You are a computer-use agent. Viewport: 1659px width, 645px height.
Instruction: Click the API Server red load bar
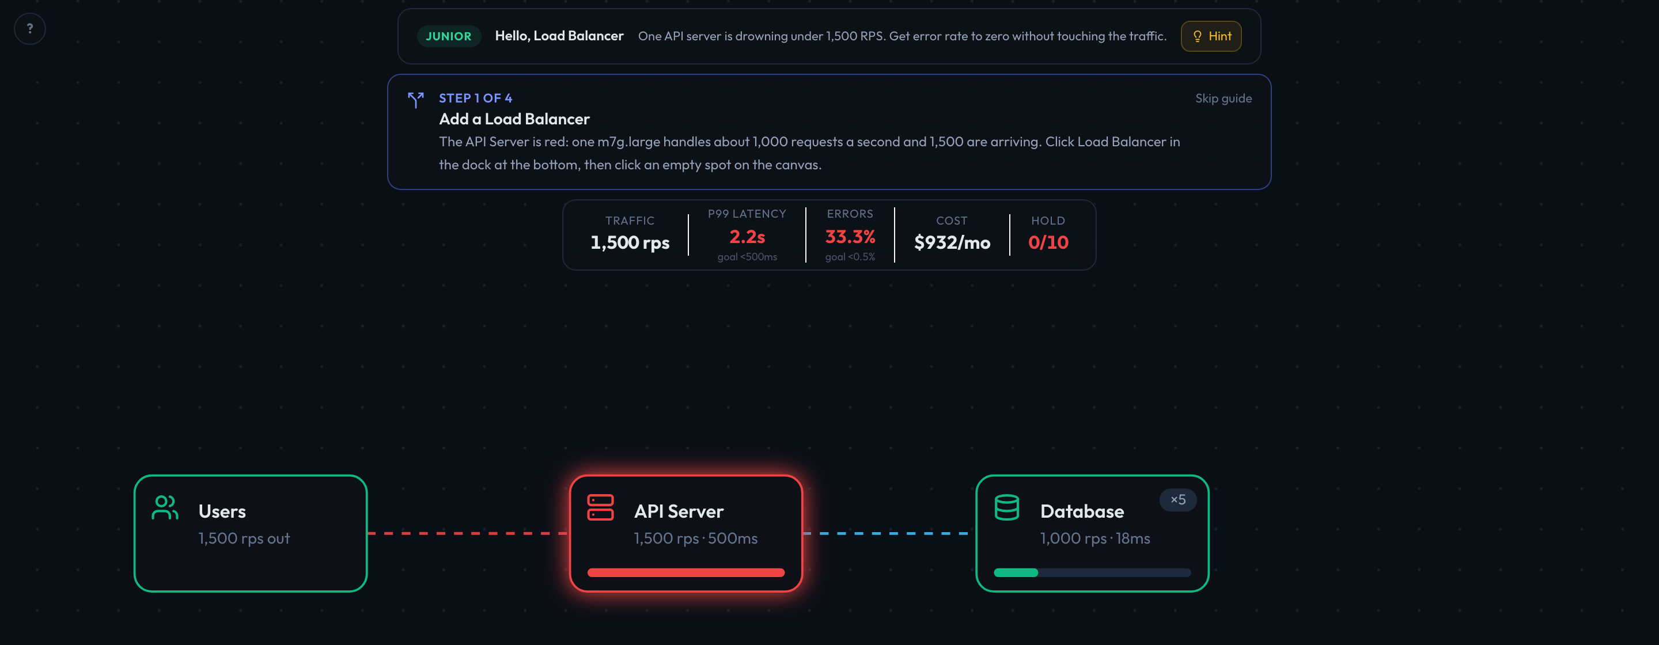pos(686,572)
